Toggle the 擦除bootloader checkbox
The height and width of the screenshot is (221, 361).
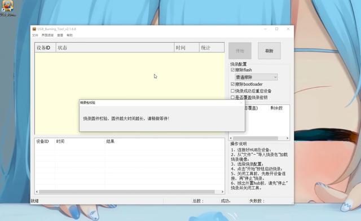[232, 84]
